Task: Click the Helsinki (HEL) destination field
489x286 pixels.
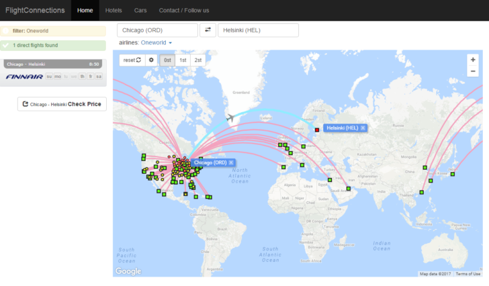Action: pyautogui.click(x=258, y=30)
